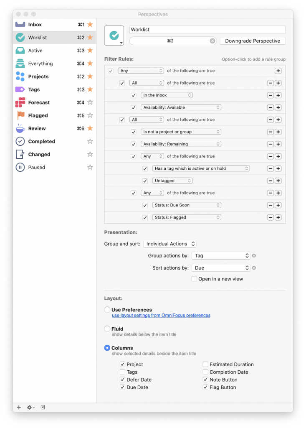Enable the Tags column checkbox
The width and height of the screenshot is (306, 428).
tap(122, 372)
